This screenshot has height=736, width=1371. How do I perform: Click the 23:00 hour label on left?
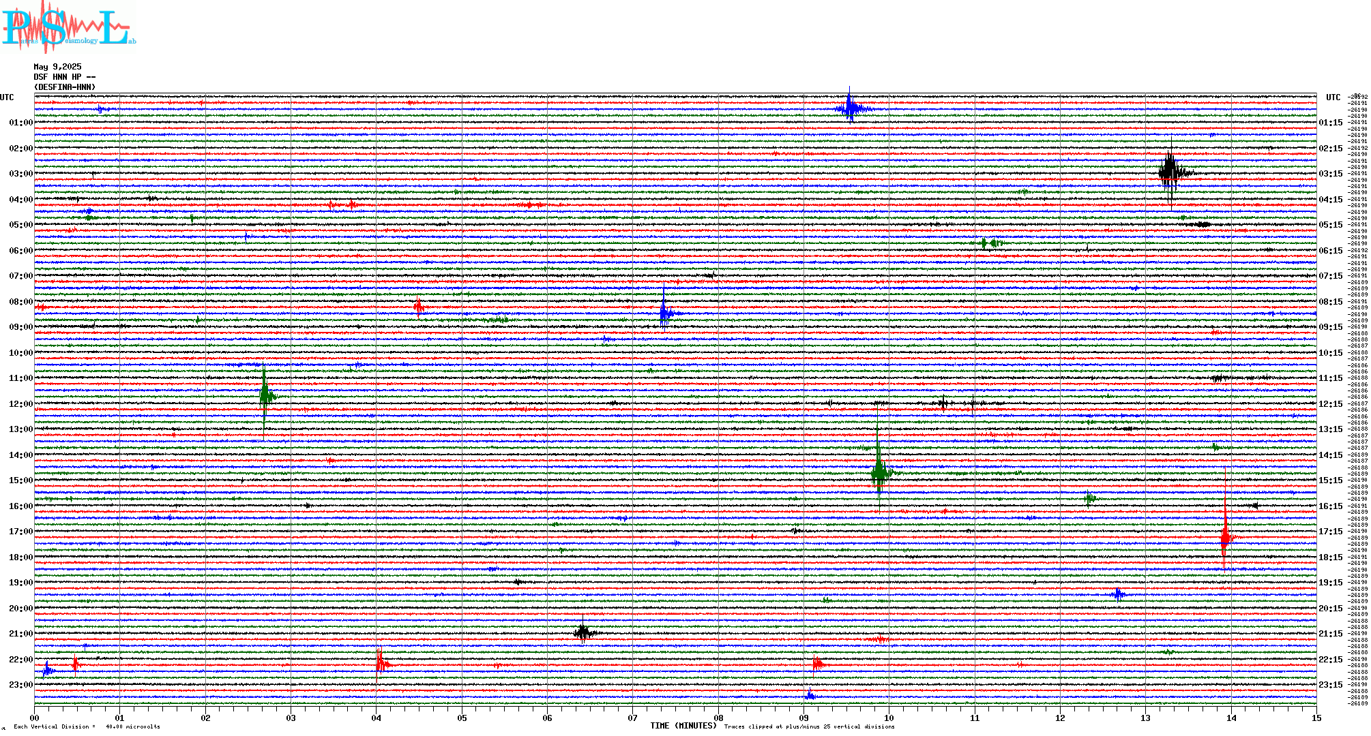click(20, 685)
